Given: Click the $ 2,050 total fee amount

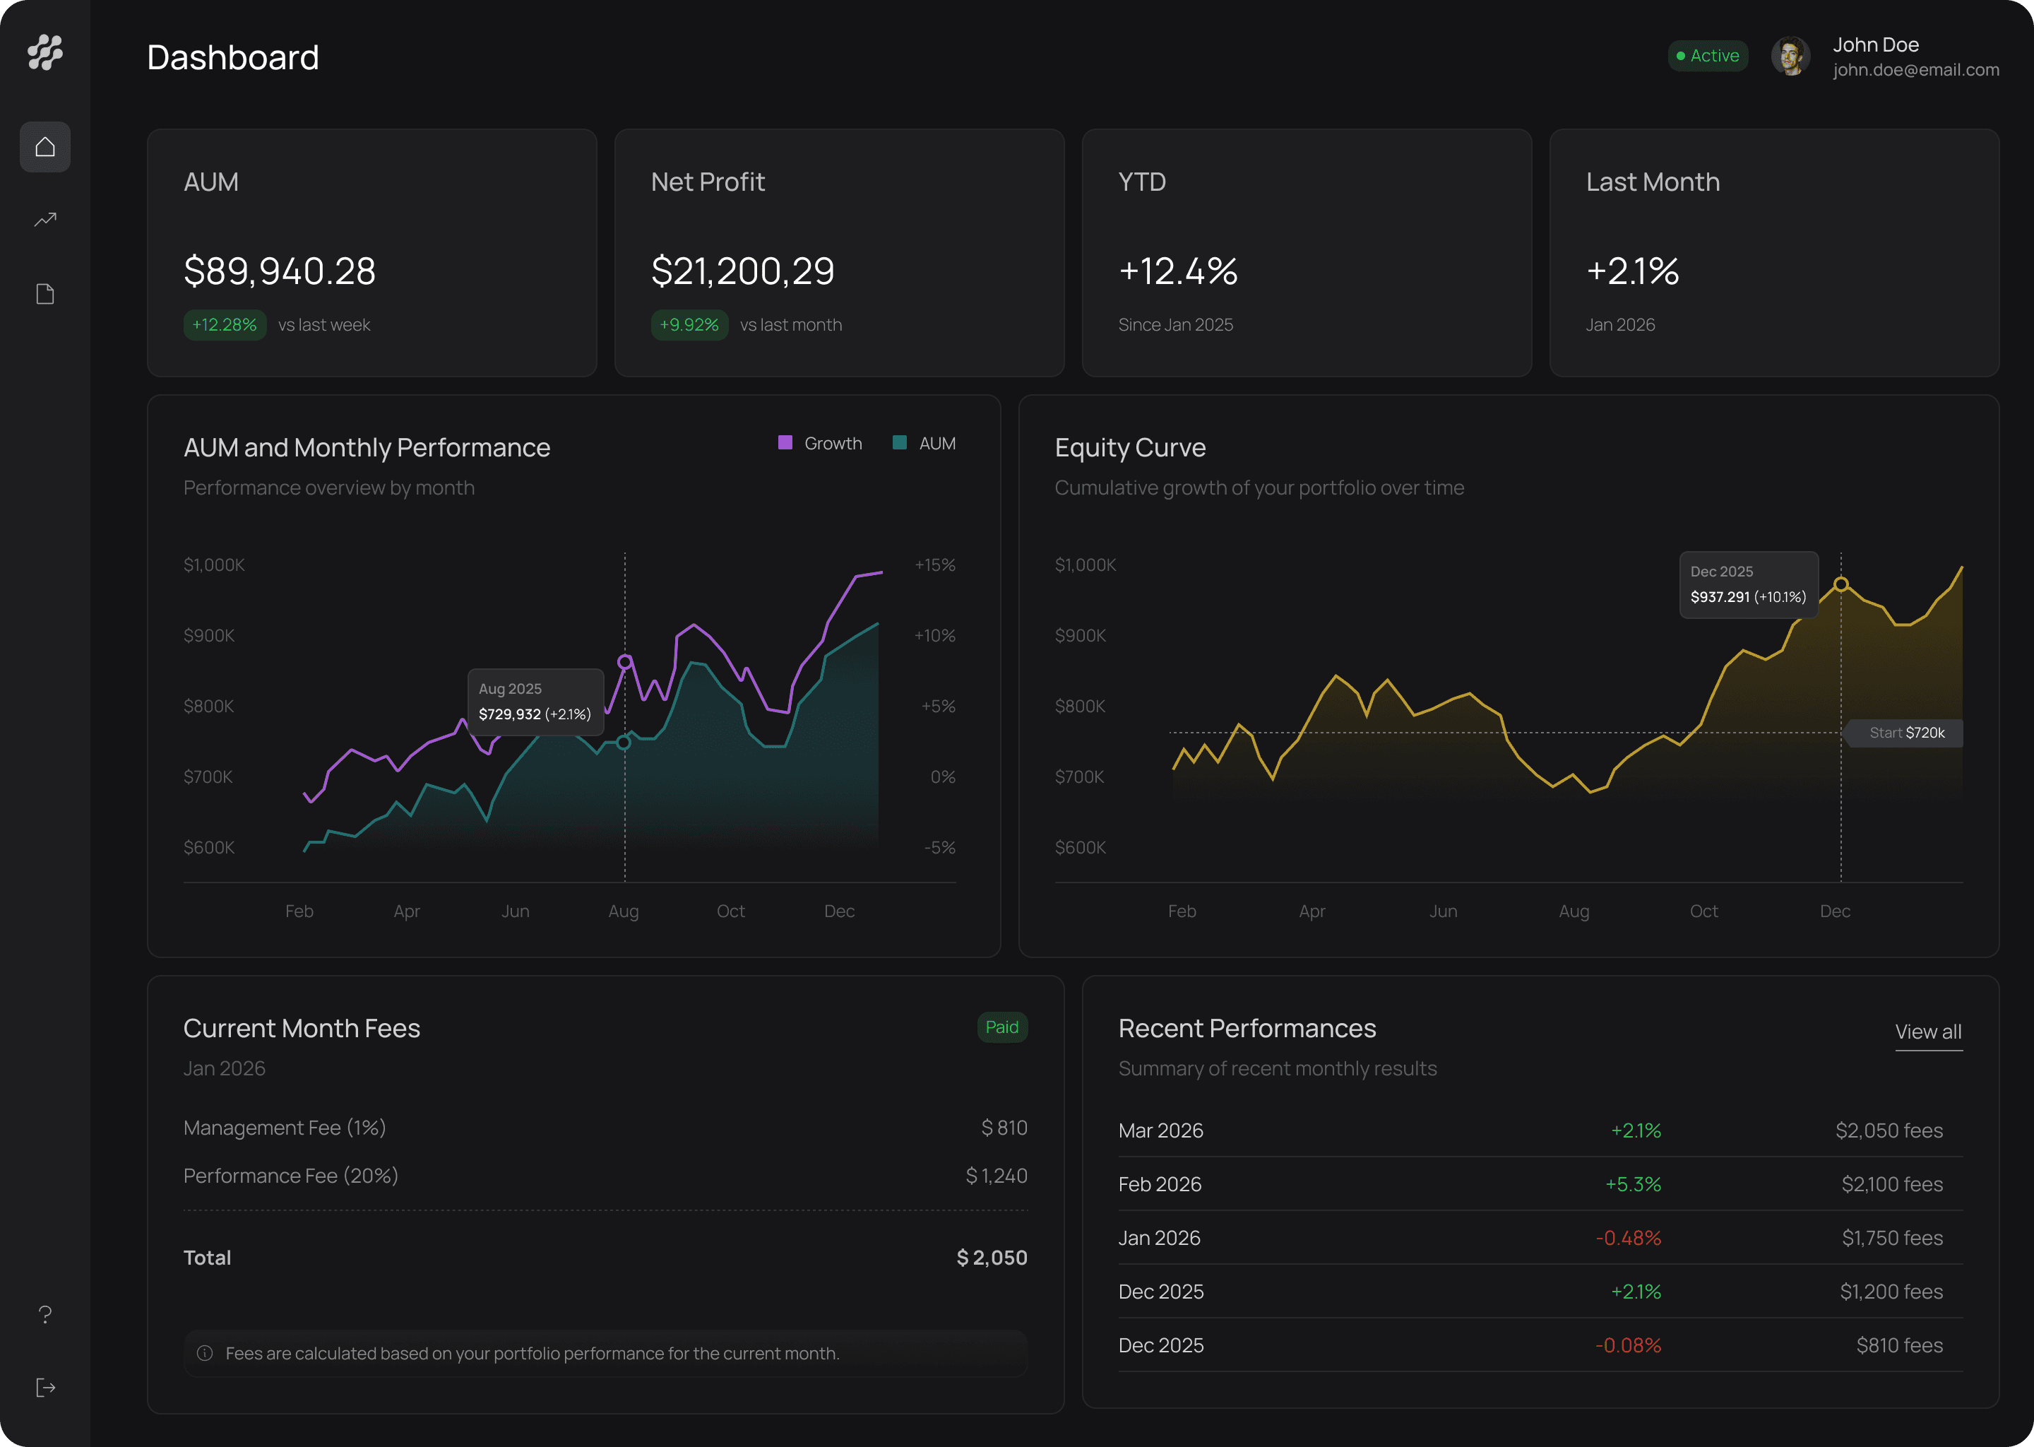Looking at the screenshot, I should tap(991, 1258).
